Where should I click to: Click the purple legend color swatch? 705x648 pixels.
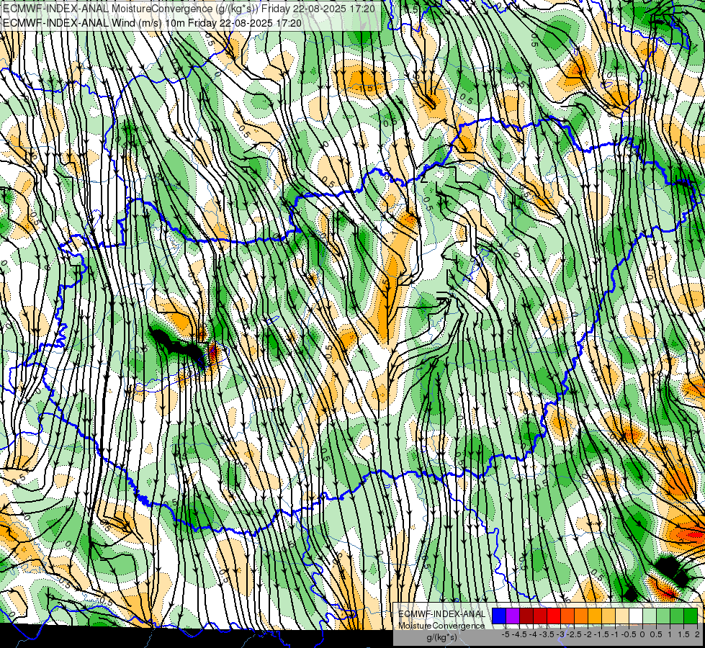[x=513, y=616]
